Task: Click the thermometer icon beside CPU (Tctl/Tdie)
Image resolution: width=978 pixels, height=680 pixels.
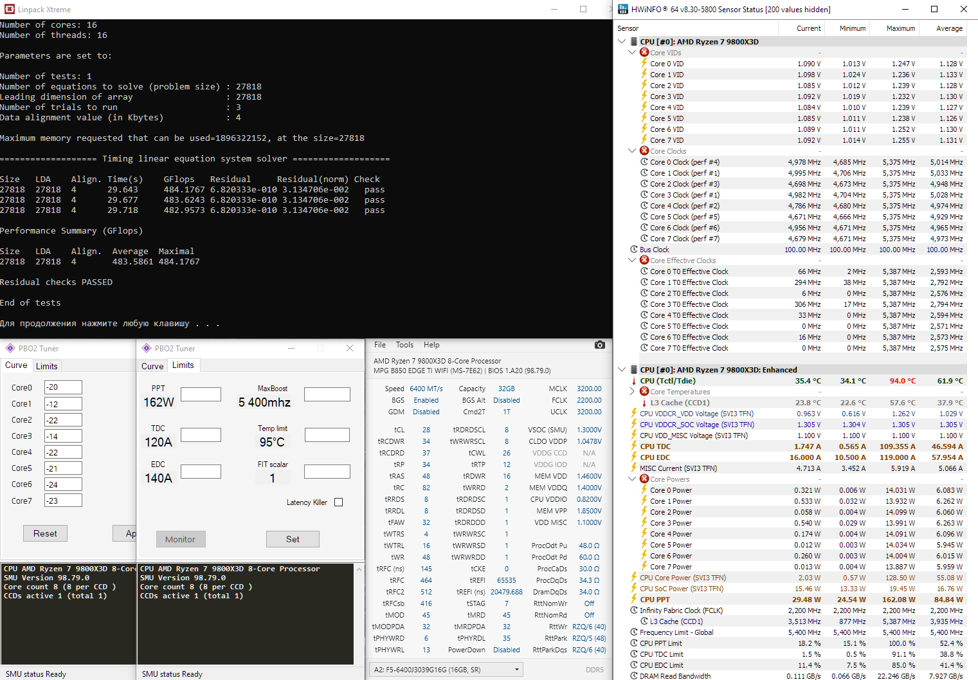Action: (x=634, y=380)
